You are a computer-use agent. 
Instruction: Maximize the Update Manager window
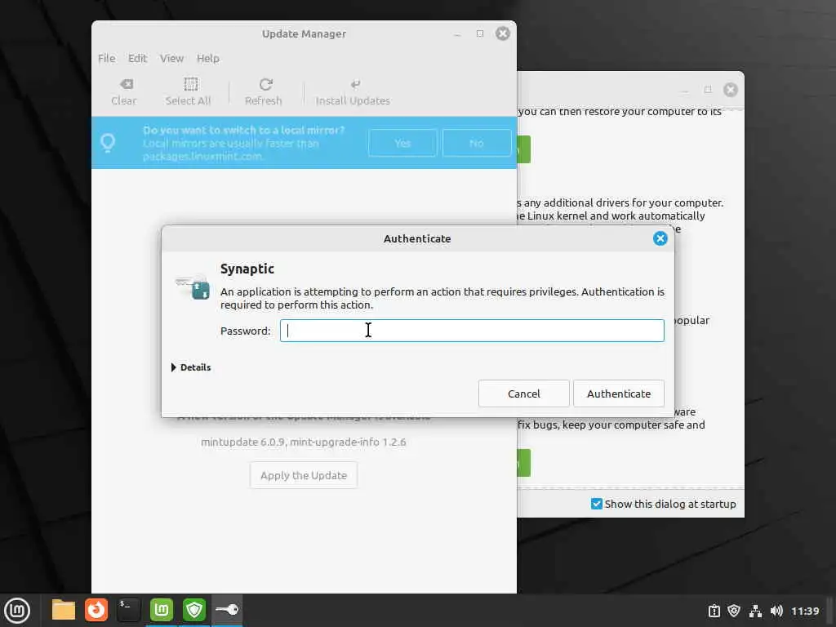point(480,33)
